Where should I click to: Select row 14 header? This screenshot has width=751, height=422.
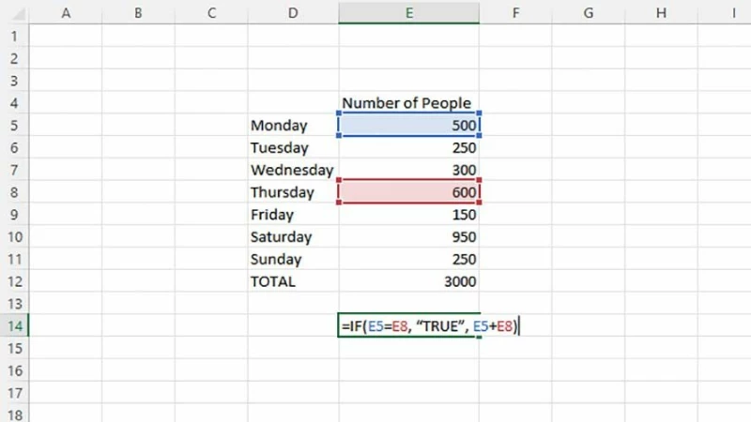tap(14, 325)
